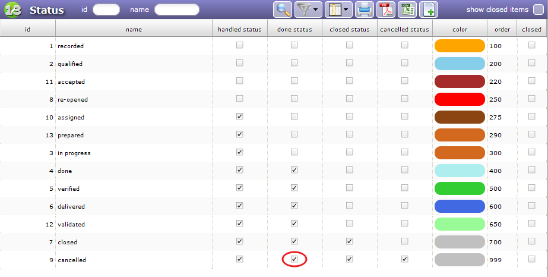This screenshot has width=548, height=277.
Task: Expand the column selector dropdown arrow
Action: 346,10
